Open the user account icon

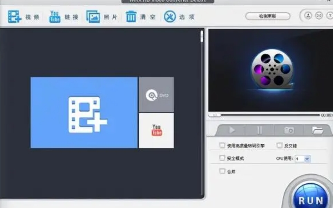point(308,16)
